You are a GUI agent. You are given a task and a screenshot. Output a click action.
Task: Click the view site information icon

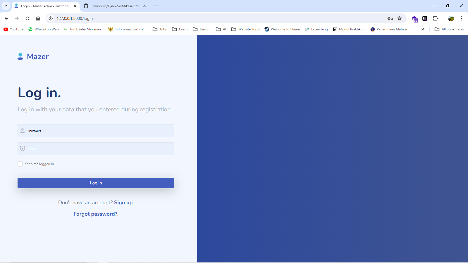pos(51,18)
